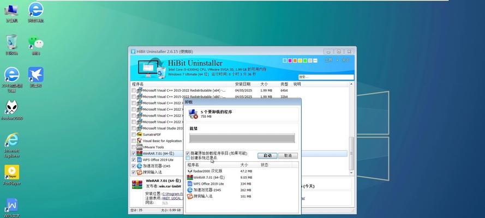
Task: Click the gray progress bar in dialog
Action: [x=242, y=138]
